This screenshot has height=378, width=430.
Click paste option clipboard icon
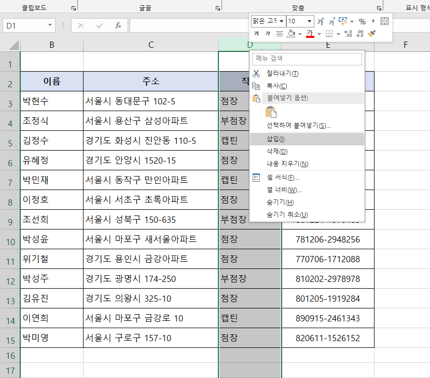271,112
